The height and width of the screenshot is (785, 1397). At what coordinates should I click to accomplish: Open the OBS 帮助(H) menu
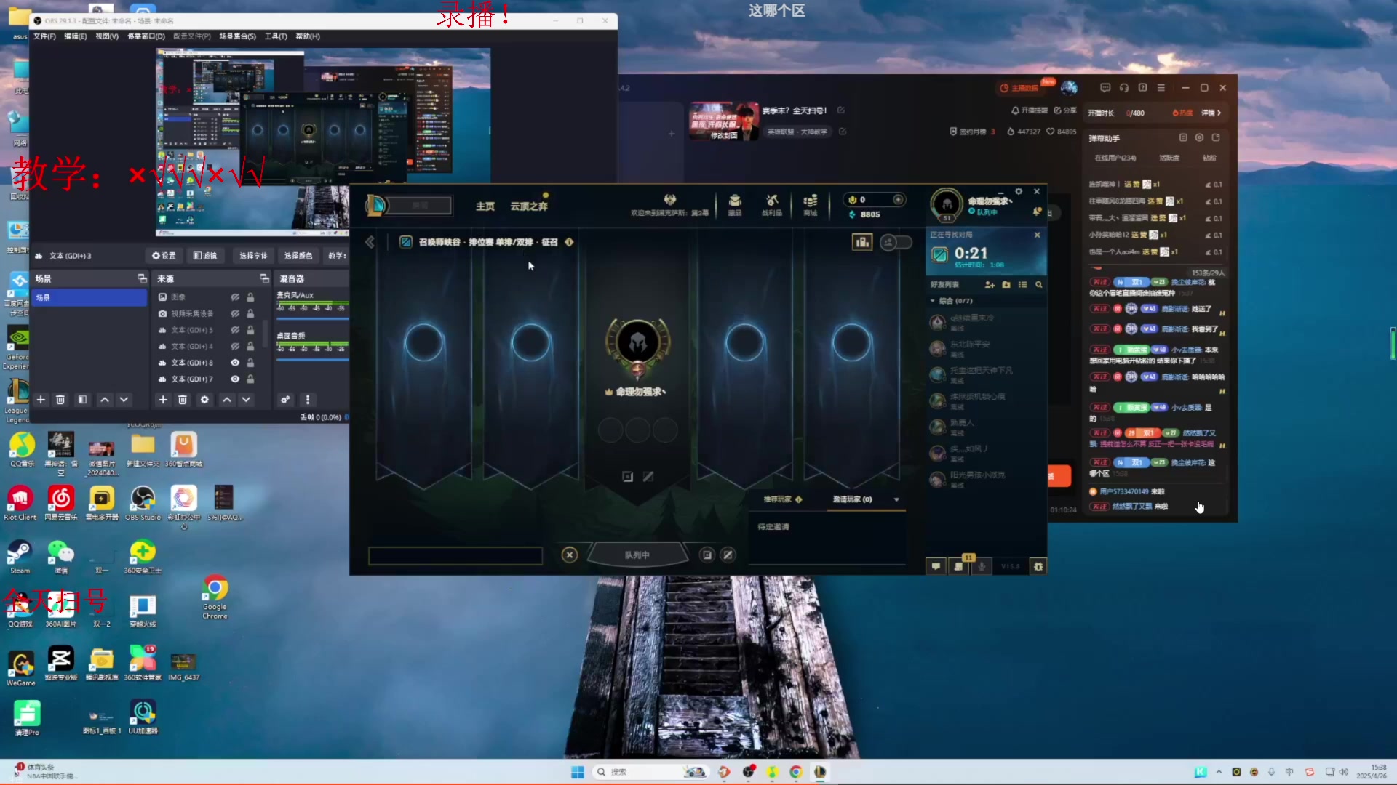point(308,36)
